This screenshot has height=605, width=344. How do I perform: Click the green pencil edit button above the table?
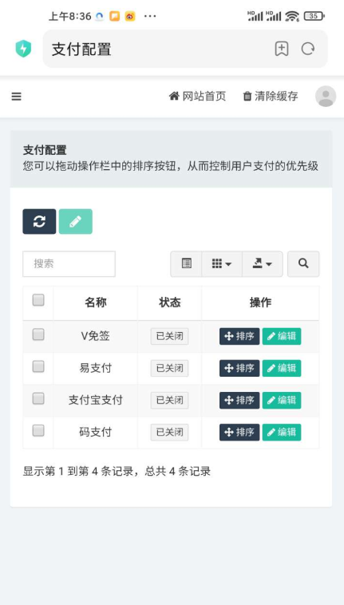76,221
